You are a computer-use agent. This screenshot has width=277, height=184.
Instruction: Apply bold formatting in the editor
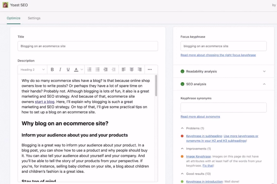52,69
